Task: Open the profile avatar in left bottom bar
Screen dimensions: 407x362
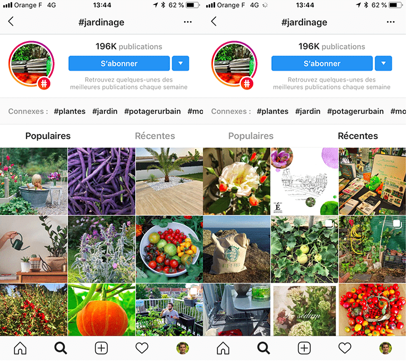Action: (182, 348)
